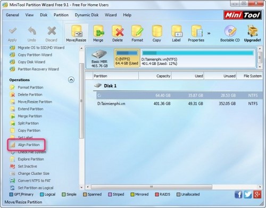Image resolution: width=266 pixels, height=208 pixels.
Task: Open partition Properties from toolbar
Action: (196, 34)
